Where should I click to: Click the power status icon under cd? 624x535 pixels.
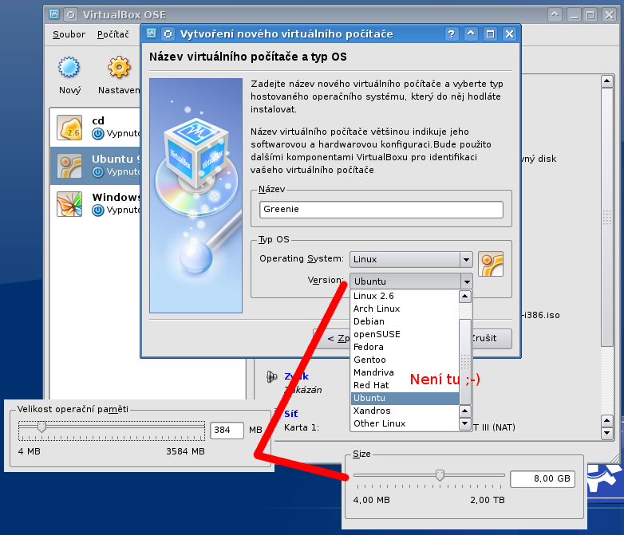pos(97,134)
